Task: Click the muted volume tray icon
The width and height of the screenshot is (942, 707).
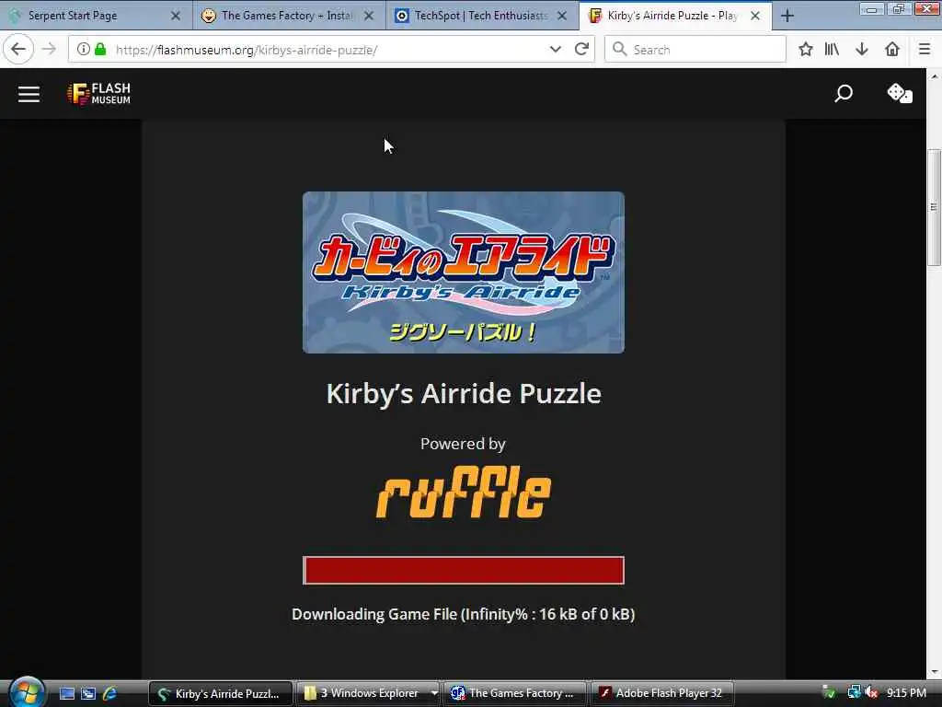Action: (x=871, y=692)
